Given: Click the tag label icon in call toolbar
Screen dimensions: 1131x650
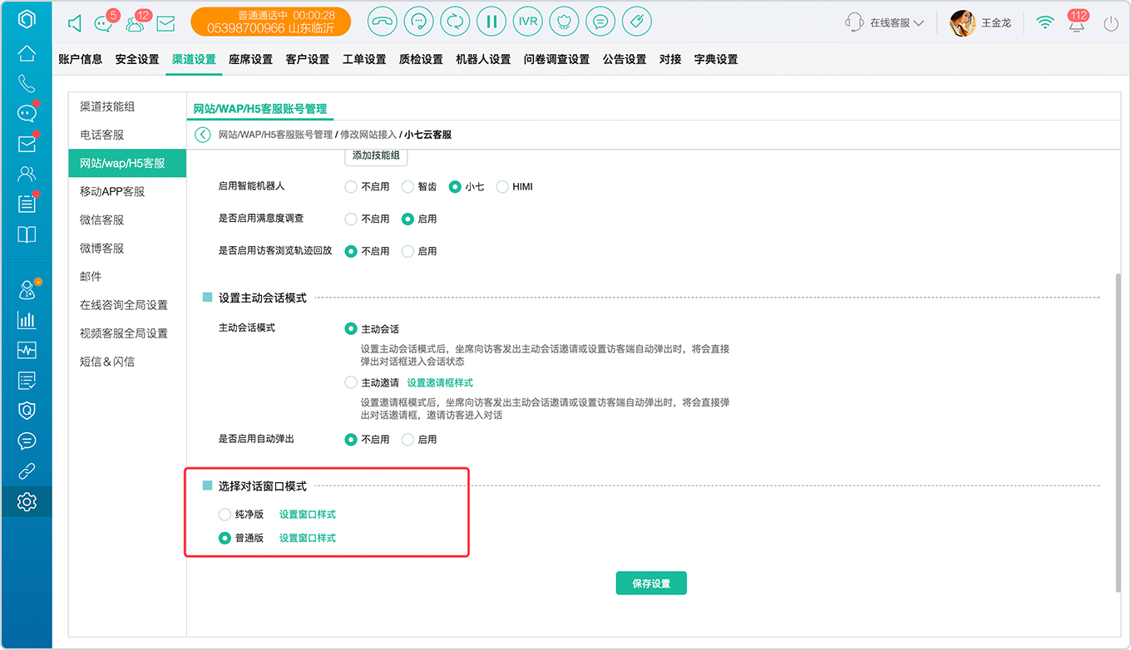Looking at the screenshot, I should pyautogui.click(x=637, y=22).
